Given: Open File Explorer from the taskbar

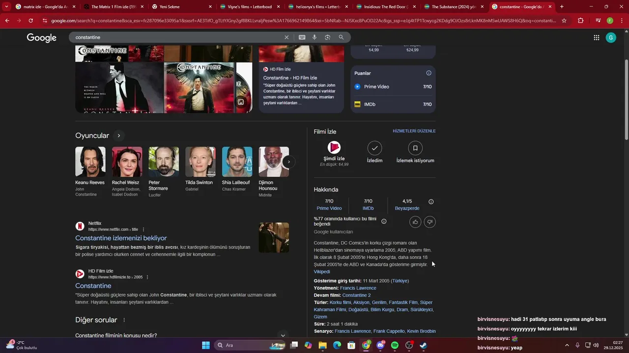Looking at the screenshot, I should coord(322,345).
